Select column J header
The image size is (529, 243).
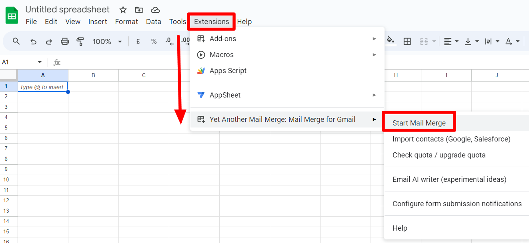tap(497, 75)
